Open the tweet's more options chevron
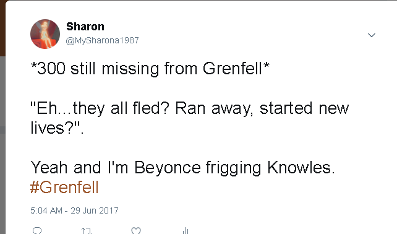The height and width of the screenshot is (234, 397). coord(372,35)
